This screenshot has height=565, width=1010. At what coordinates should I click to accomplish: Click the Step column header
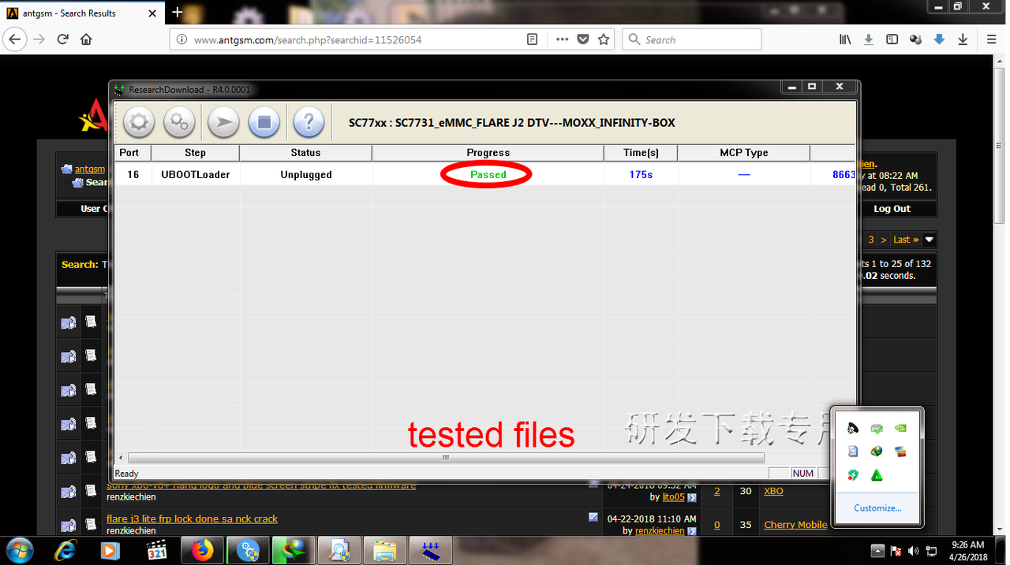click(x=196, y=153)
